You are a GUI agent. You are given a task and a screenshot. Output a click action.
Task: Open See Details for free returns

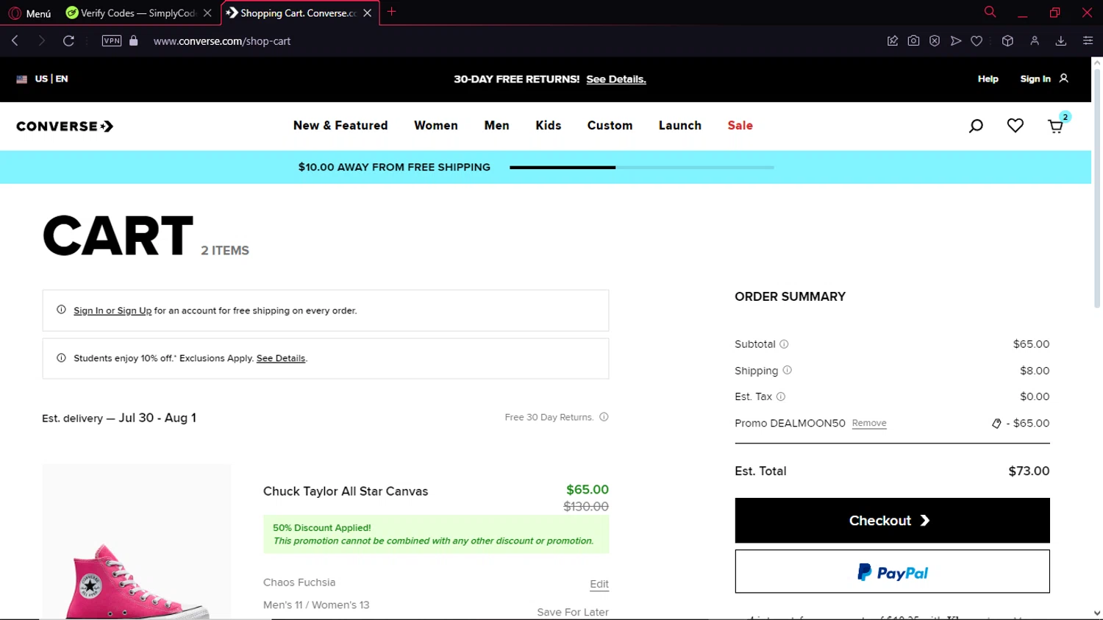coord(616,79)
